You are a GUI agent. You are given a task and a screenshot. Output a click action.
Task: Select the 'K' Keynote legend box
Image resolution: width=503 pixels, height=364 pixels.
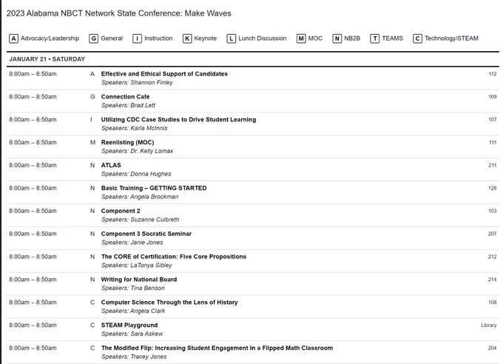click(x=187, y=38)
